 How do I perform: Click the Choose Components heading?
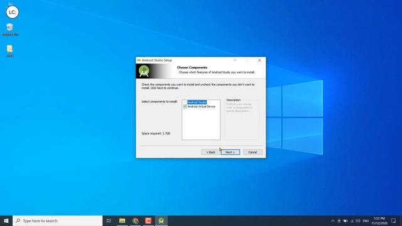[192, 67]
